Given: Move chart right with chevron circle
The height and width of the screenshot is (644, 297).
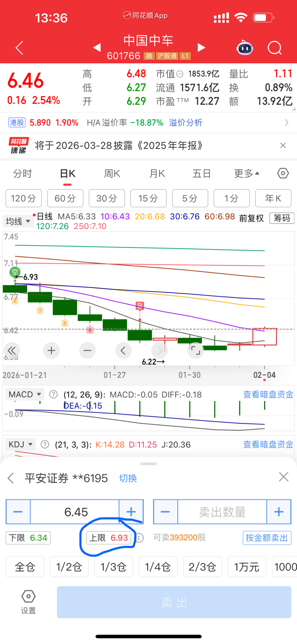Looking at the screenshot, I should 160,351.
